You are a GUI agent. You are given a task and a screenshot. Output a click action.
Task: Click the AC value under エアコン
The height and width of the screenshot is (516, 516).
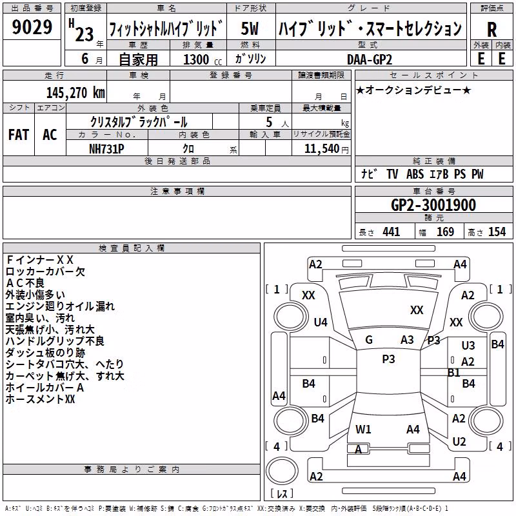(50, 135)
